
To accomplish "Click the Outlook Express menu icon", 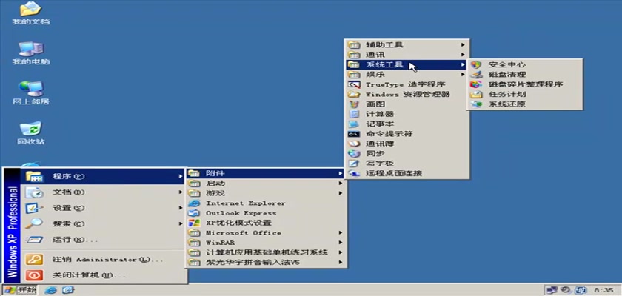I will click(194, 213).
